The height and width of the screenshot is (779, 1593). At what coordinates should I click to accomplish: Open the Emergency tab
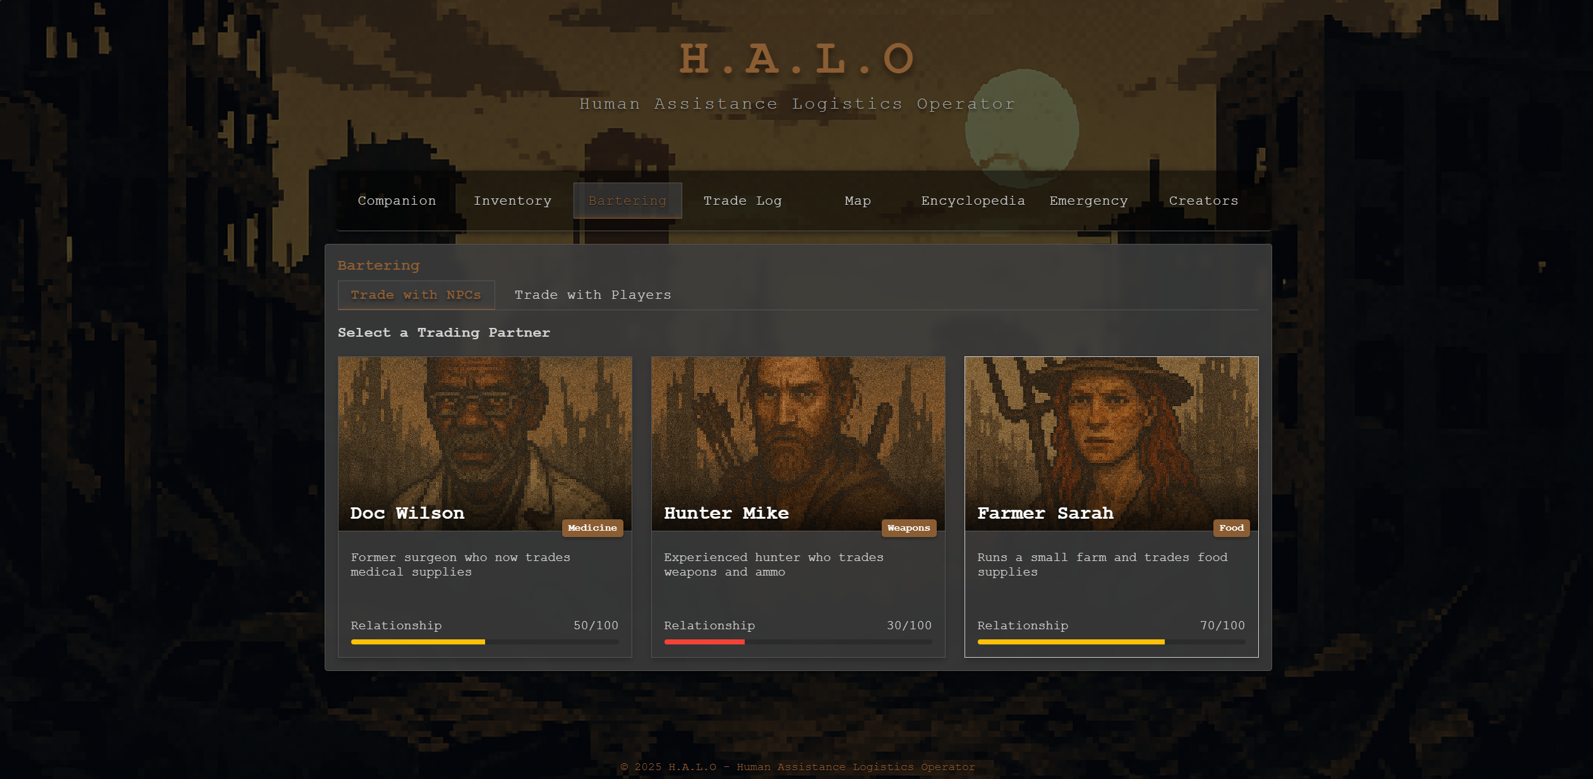coord(1088,201)
